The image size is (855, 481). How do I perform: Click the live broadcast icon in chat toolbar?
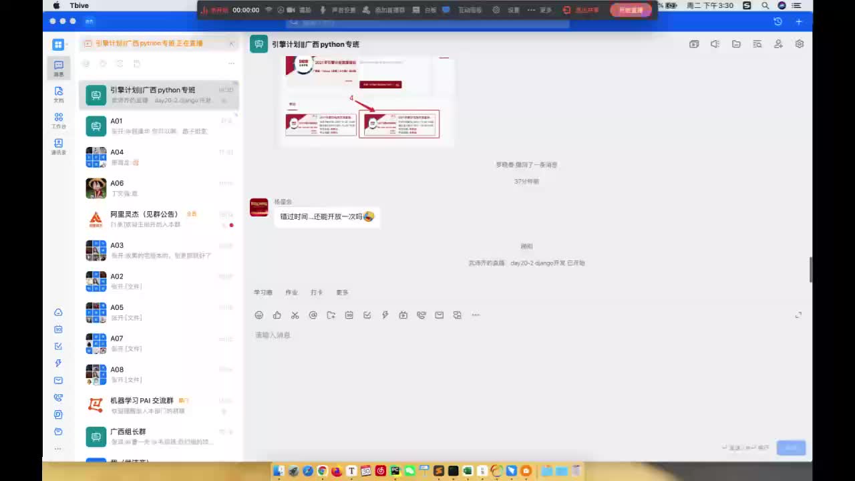pyautogui.click(x=403, y=315)
